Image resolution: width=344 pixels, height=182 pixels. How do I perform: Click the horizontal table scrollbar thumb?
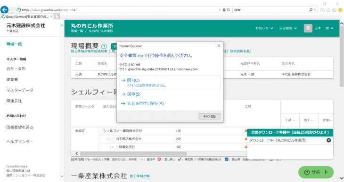[133, 153]
